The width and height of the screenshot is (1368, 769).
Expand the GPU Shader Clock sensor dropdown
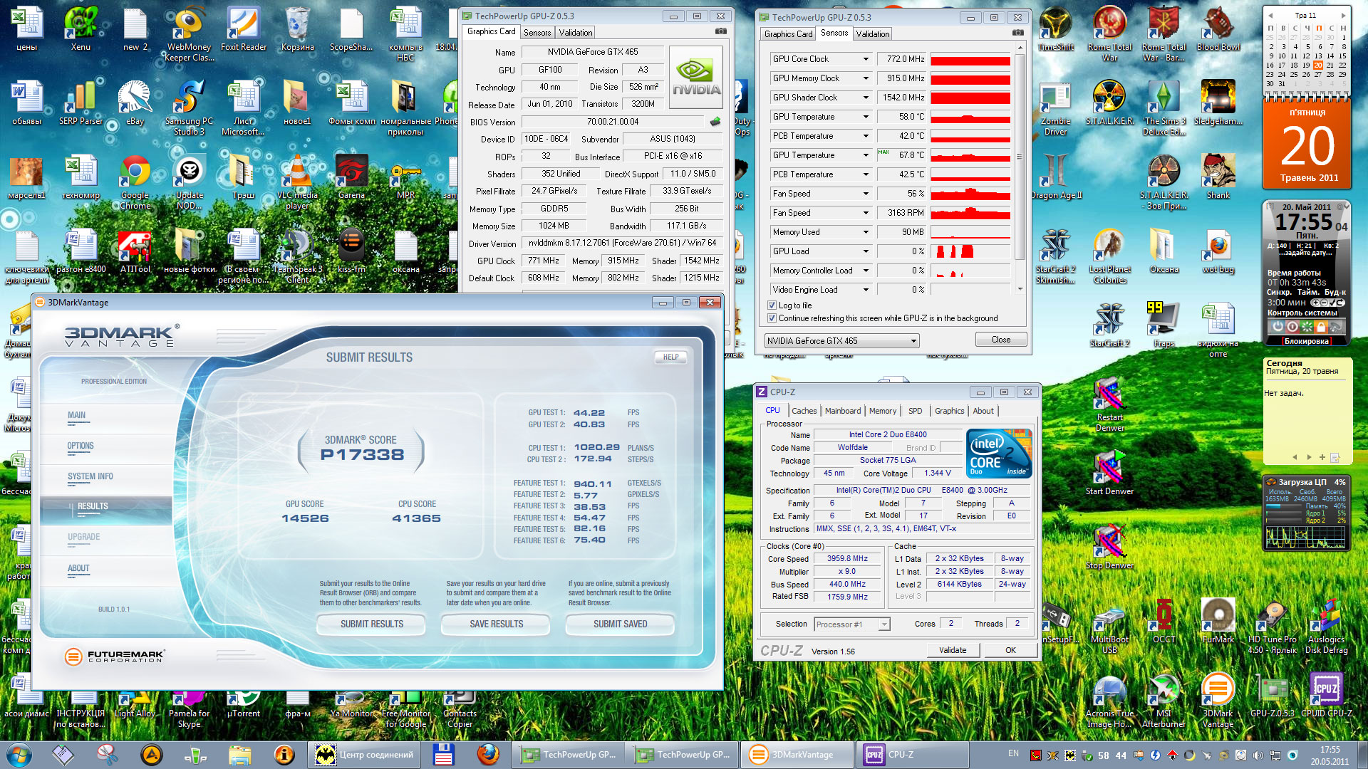pyautogui.click(x=866, y=98)
